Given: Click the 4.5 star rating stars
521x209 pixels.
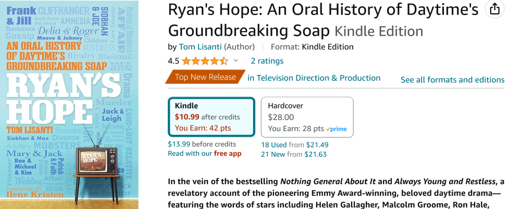Looking at the screenshot, I should click(x=205, y=61).
